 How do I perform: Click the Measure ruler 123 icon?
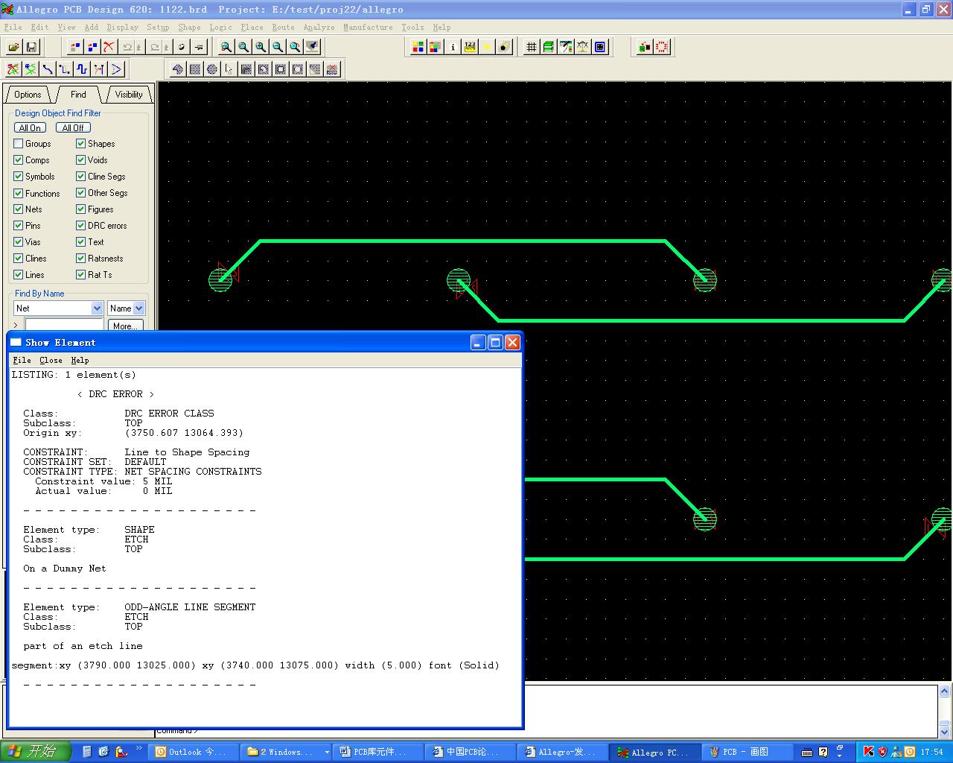(470, 47)
